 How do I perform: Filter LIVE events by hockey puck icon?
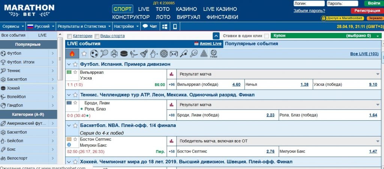124,54
